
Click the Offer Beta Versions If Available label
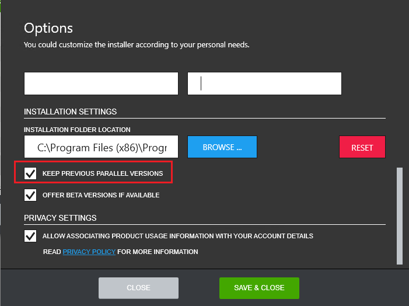pyautogui.click(x=101, y=195)
